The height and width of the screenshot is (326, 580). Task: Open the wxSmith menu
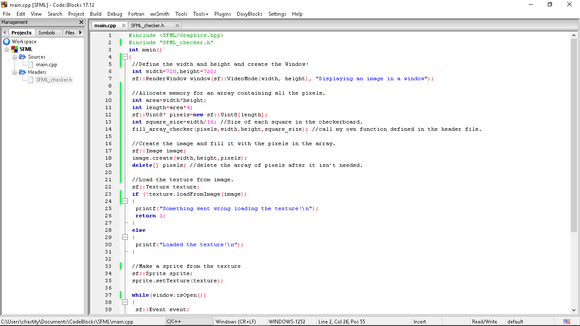coord(159,14)
